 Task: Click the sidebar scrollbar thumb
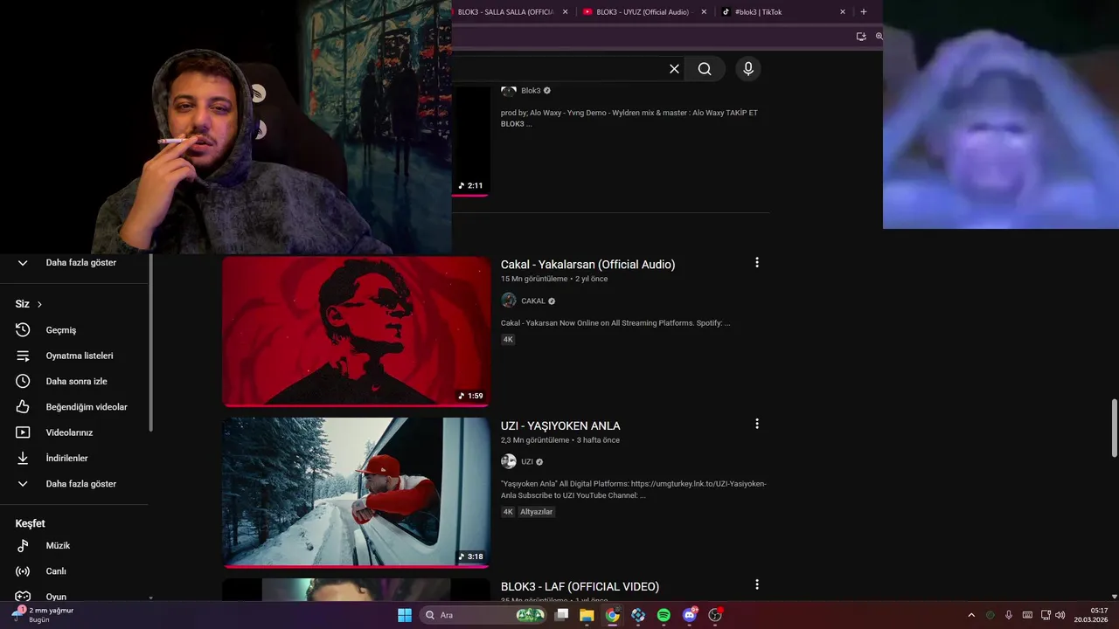tap(150, 342)
